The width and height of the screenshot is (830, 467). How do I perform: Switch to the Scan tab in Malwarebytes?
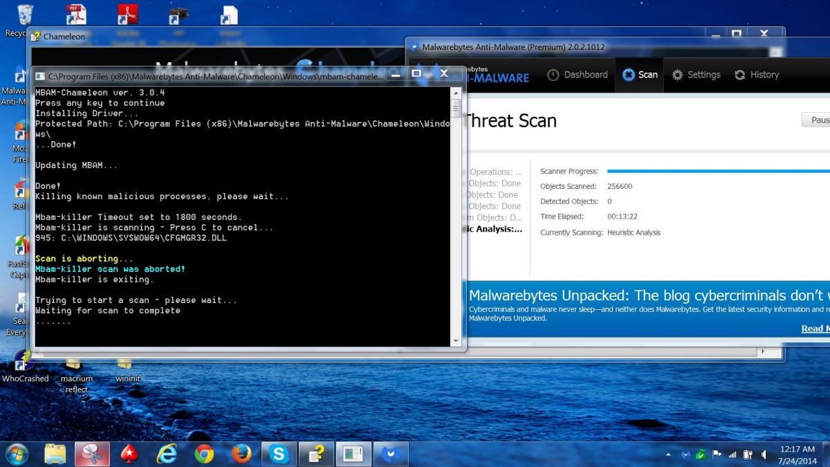pyautogui.click(x=640, y=75)
